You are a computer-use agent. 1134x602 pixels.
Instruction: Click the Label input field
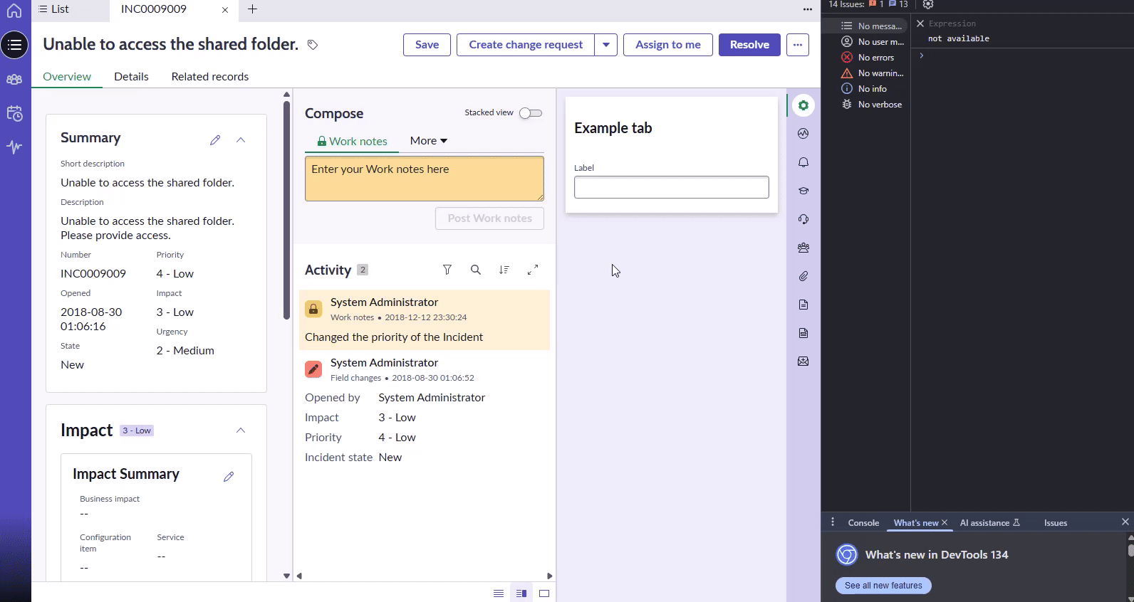671,187
